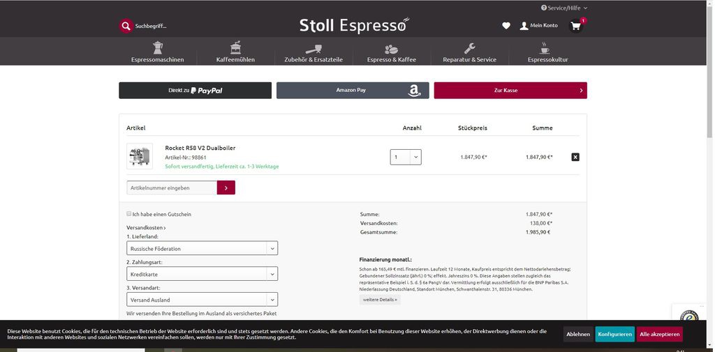Open the Rocket R58 V2 Dualboiler link
715x352 pixels.
click(x=200, y=148)
